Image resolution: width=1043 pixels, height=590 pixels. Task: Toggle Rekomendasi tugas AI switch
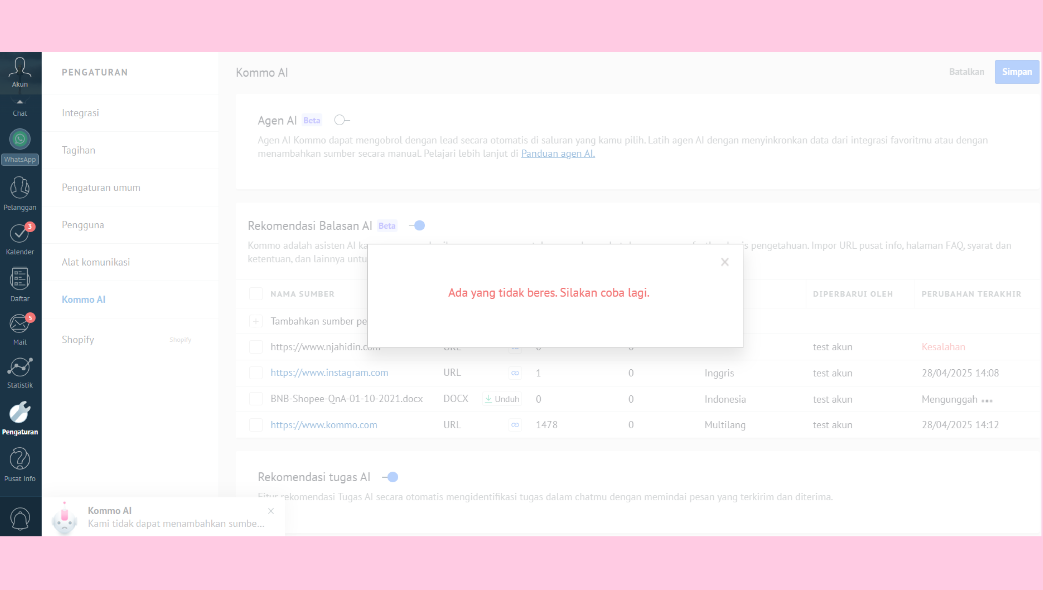[390, 477]
